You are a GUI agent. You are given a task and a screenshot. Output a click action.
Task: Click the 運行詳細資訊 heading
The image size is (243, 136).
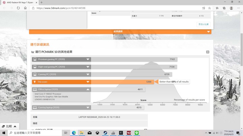click(x=40, y=45)
